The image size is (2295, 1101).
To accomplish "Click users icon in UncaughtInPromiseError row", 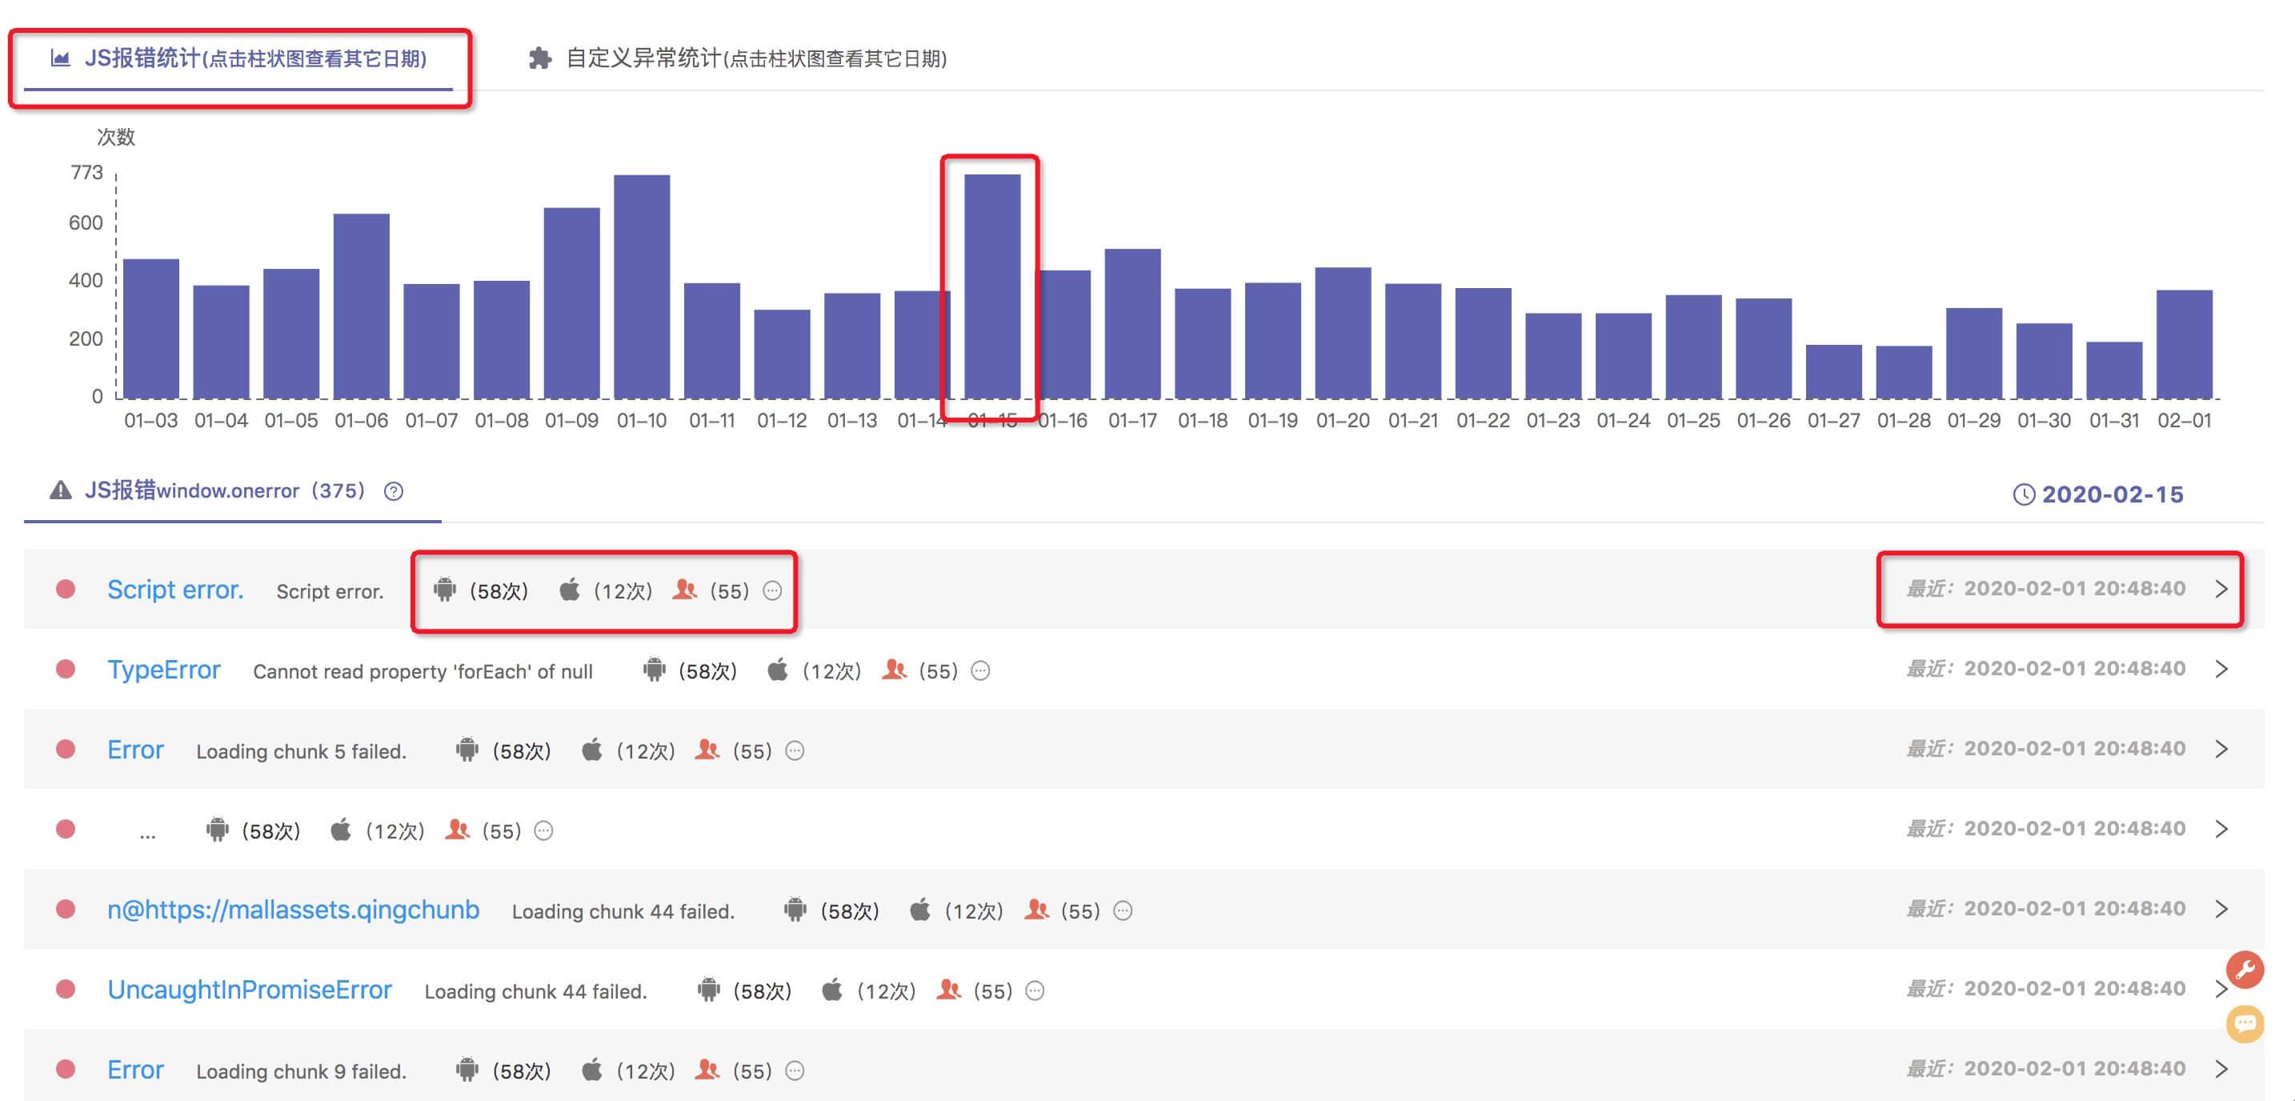I will pos(949,990).
